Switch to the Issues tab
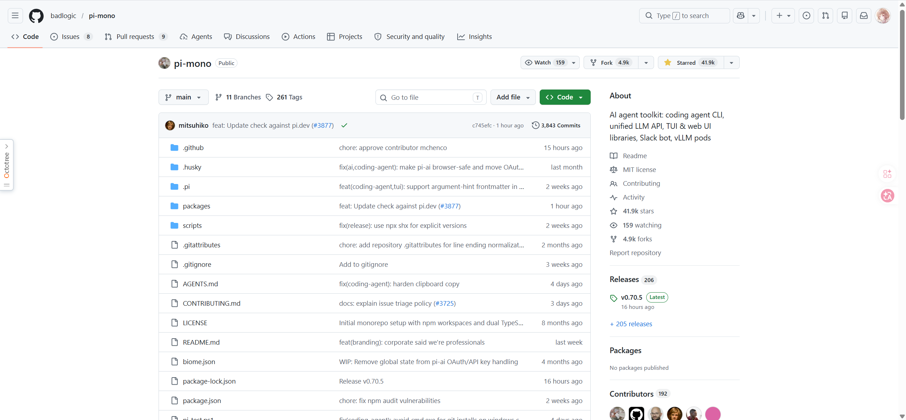The height and width of the screenshot is (420, 906). tap(71, 36)
